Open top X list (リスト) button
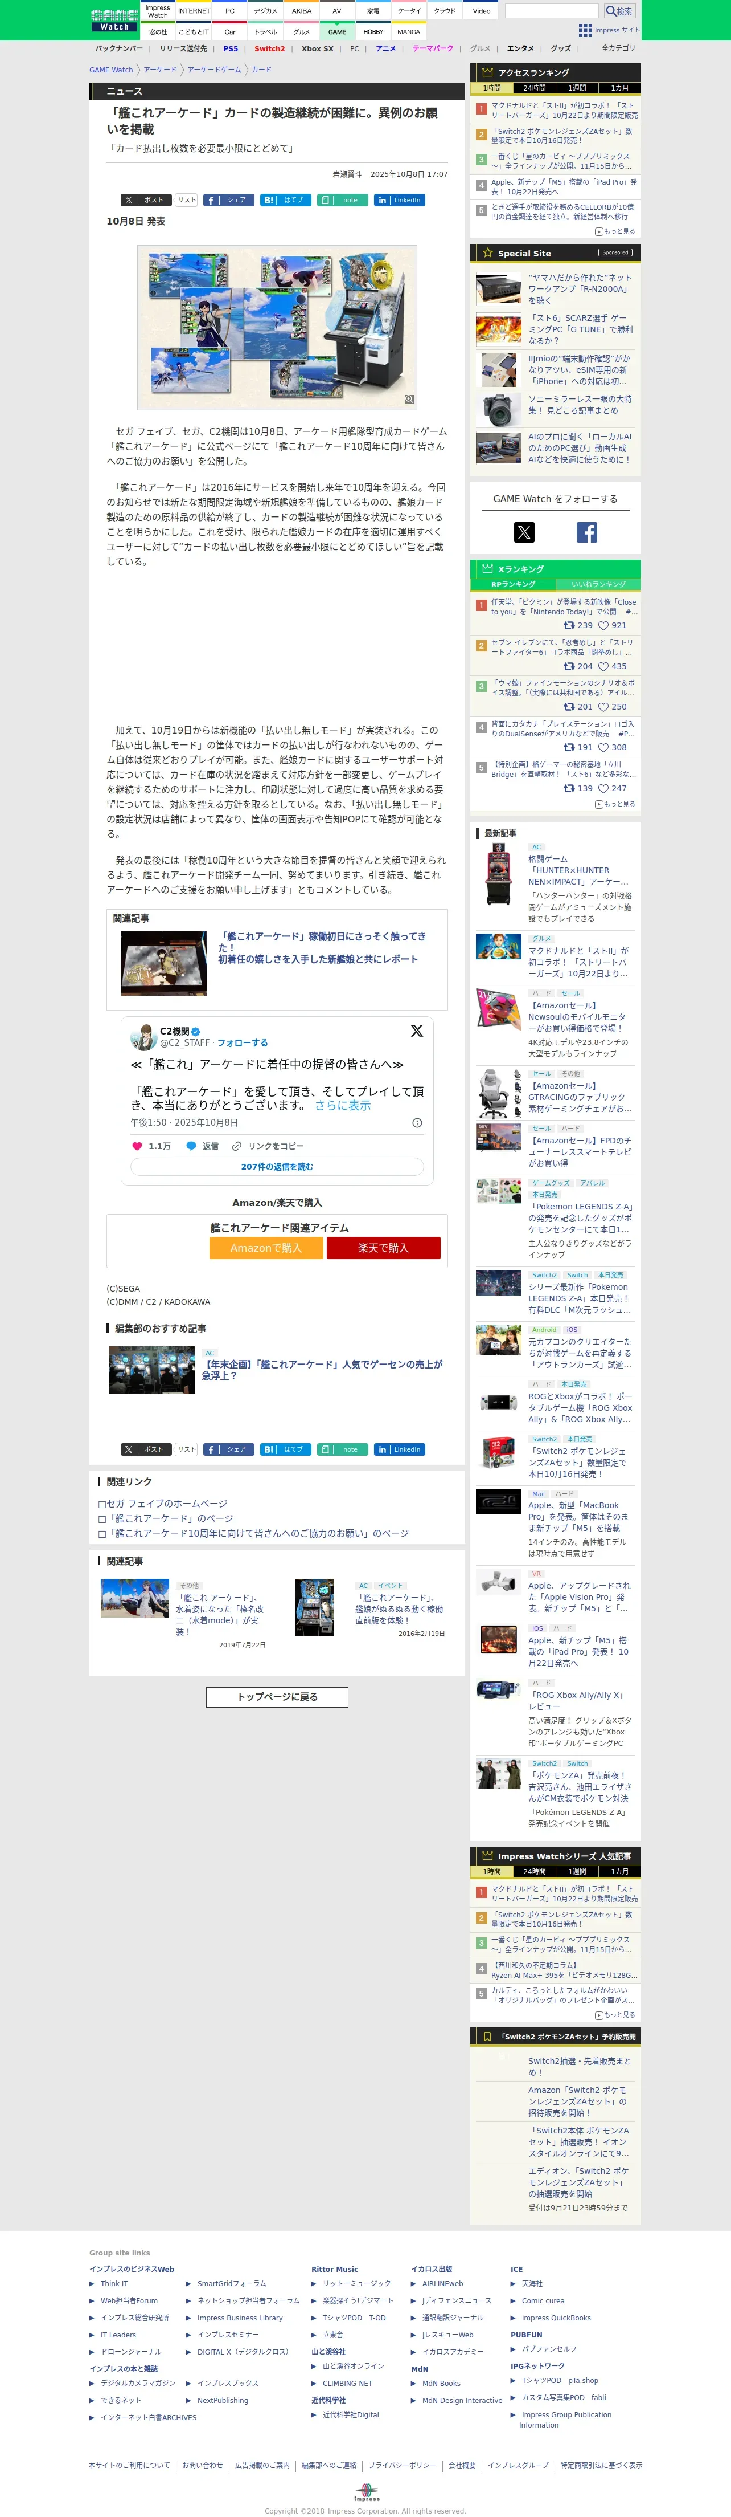 (x=186, y=200)
